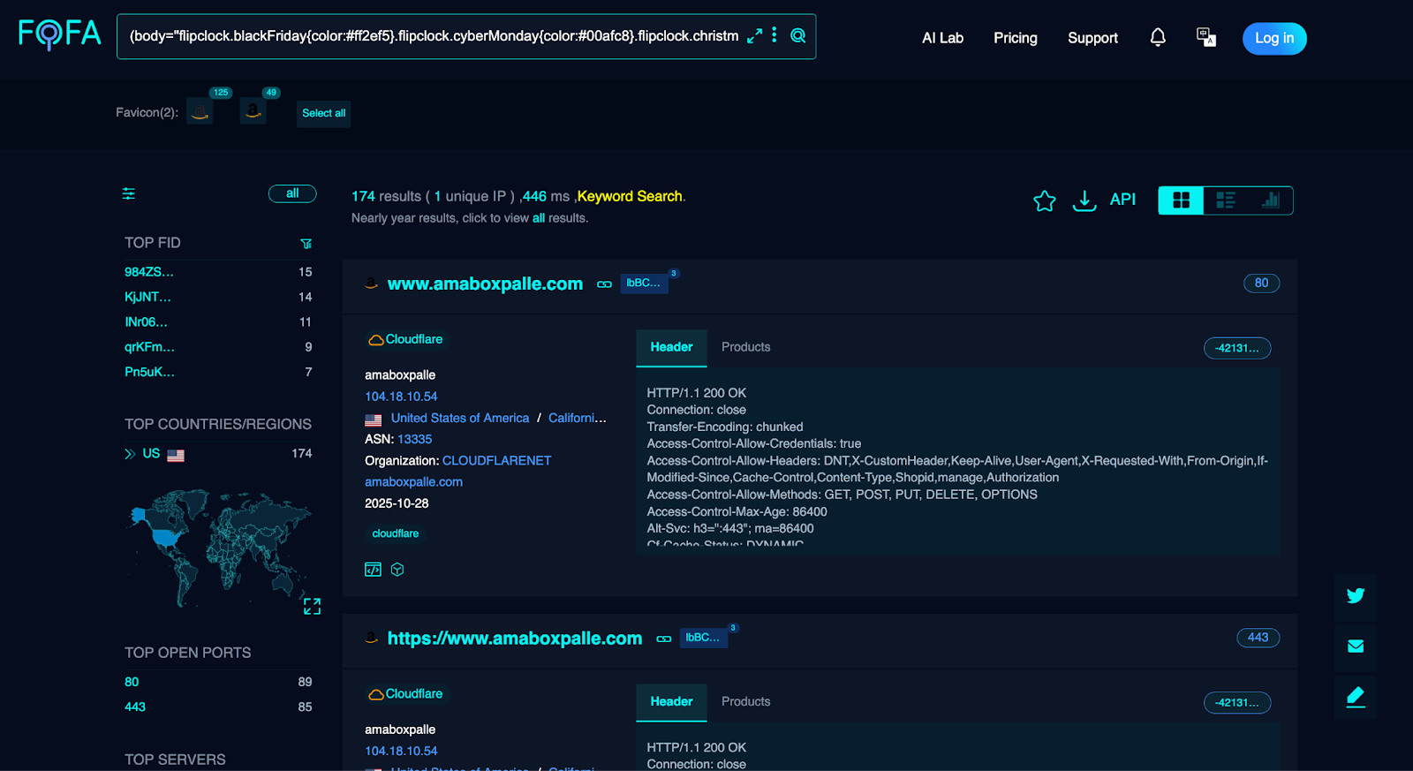This screenshot has height=771, width=1413.
Task: Open https://www.amaboxpalle.com result link
Action: (515, 638)
